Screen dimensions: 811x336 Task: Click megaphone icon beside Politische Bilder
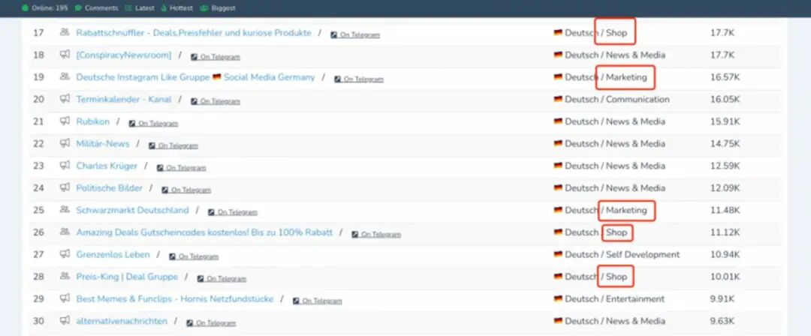pos(65,187)
